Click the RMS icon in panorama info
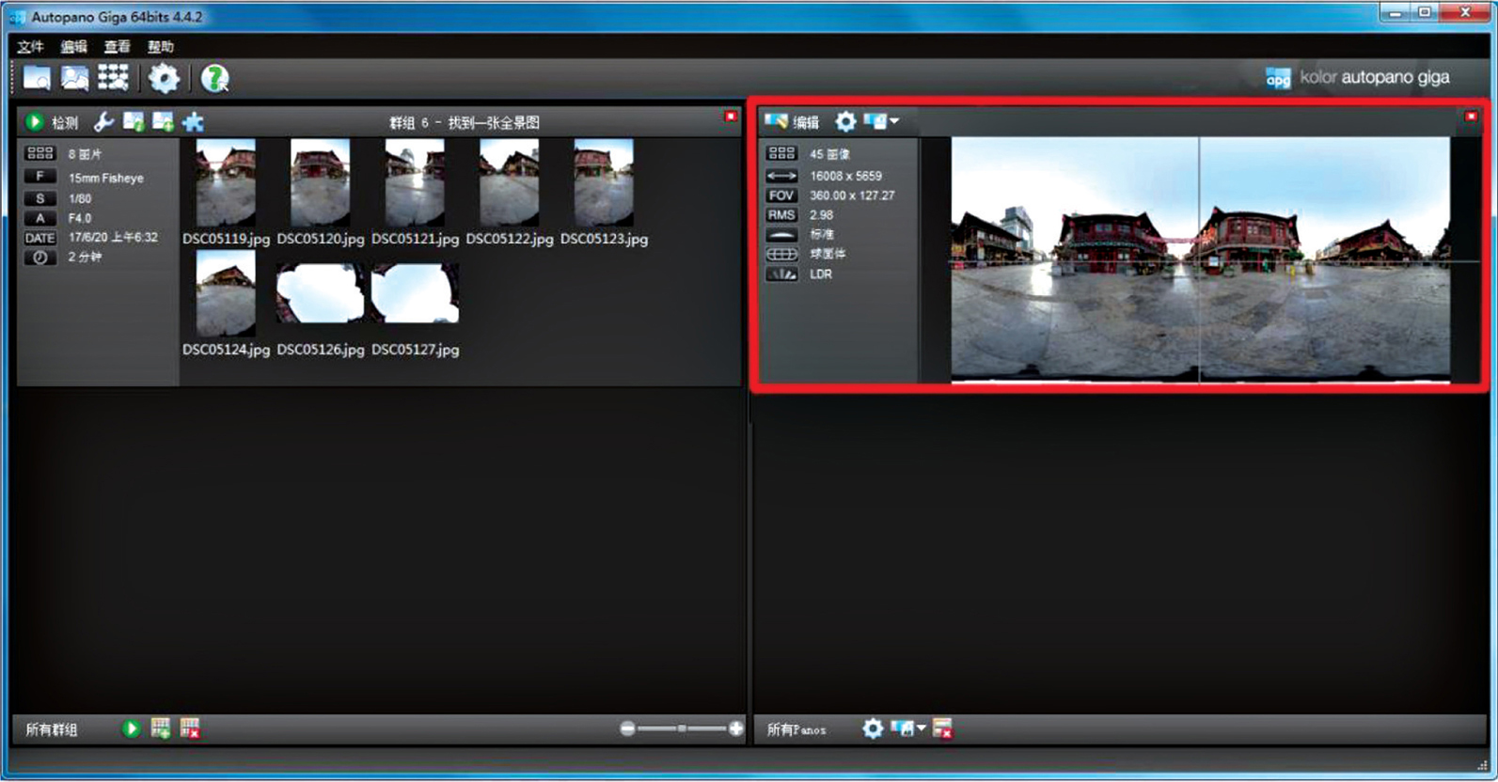 click(x=781, y=215)
